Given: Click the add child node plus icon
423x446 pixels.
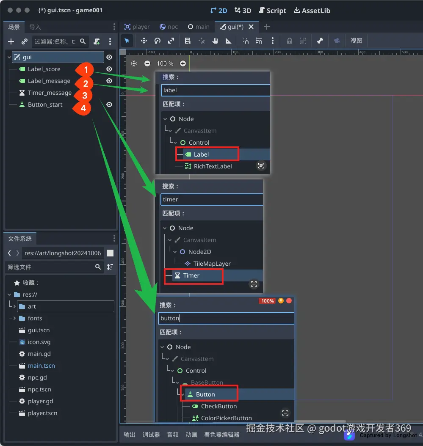Looking at the screenshot, I should [x=11, y=41].
